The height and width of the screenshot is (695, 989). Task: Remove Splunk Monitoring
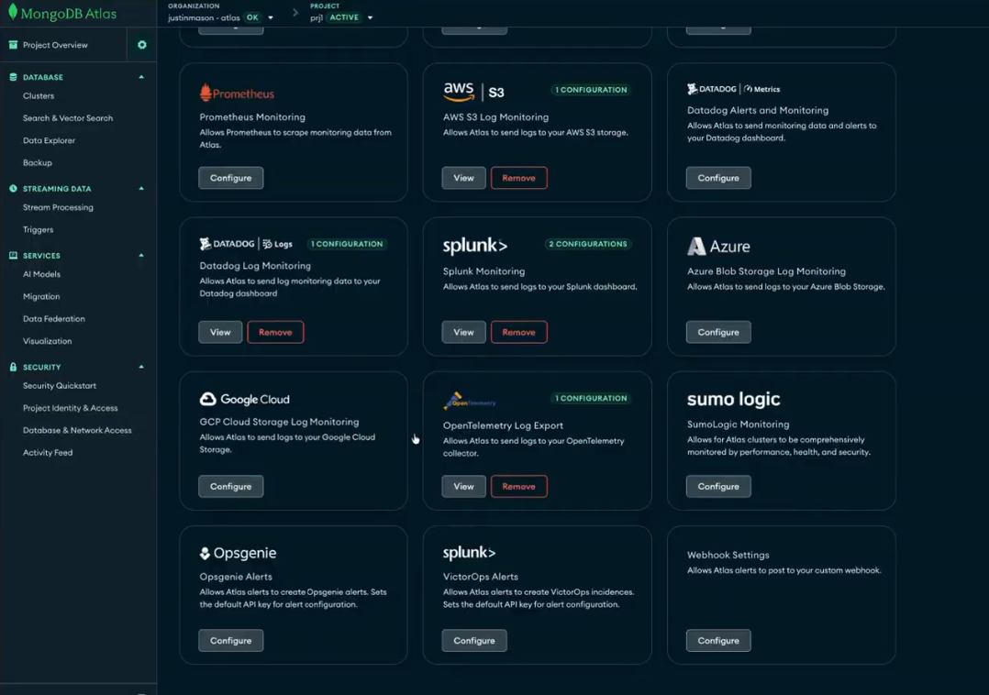pos(518,332)
